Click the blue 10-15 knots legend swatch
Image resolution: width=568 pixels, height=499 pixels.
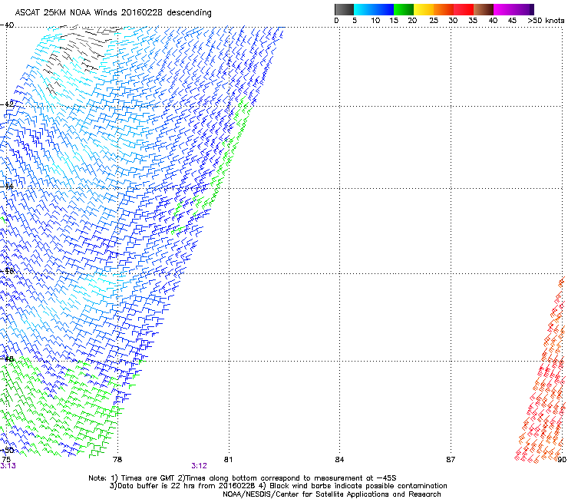[x=384, y=9]
